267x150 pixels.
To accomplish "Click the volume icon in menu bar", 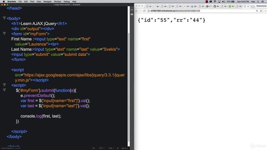I will (224, 1).
